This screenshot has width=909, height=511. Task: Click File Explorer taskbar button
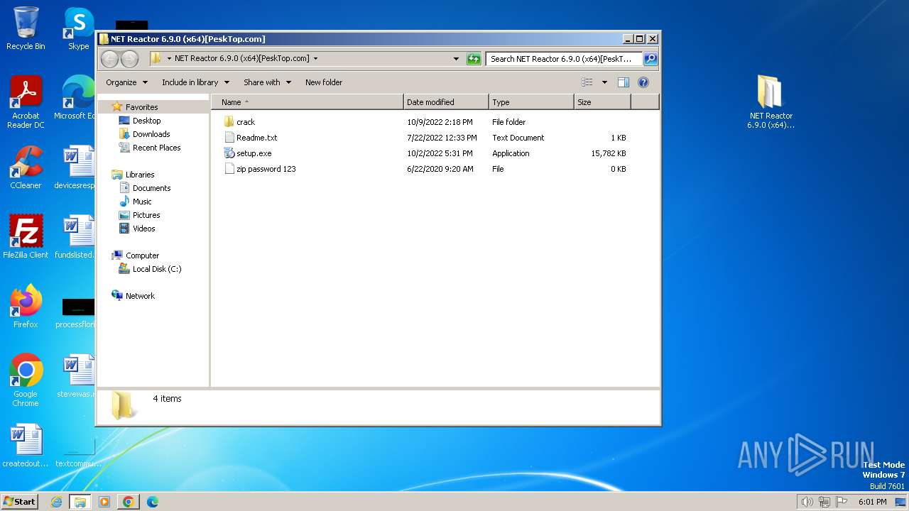pyautogui.click(x=80, y=502)
